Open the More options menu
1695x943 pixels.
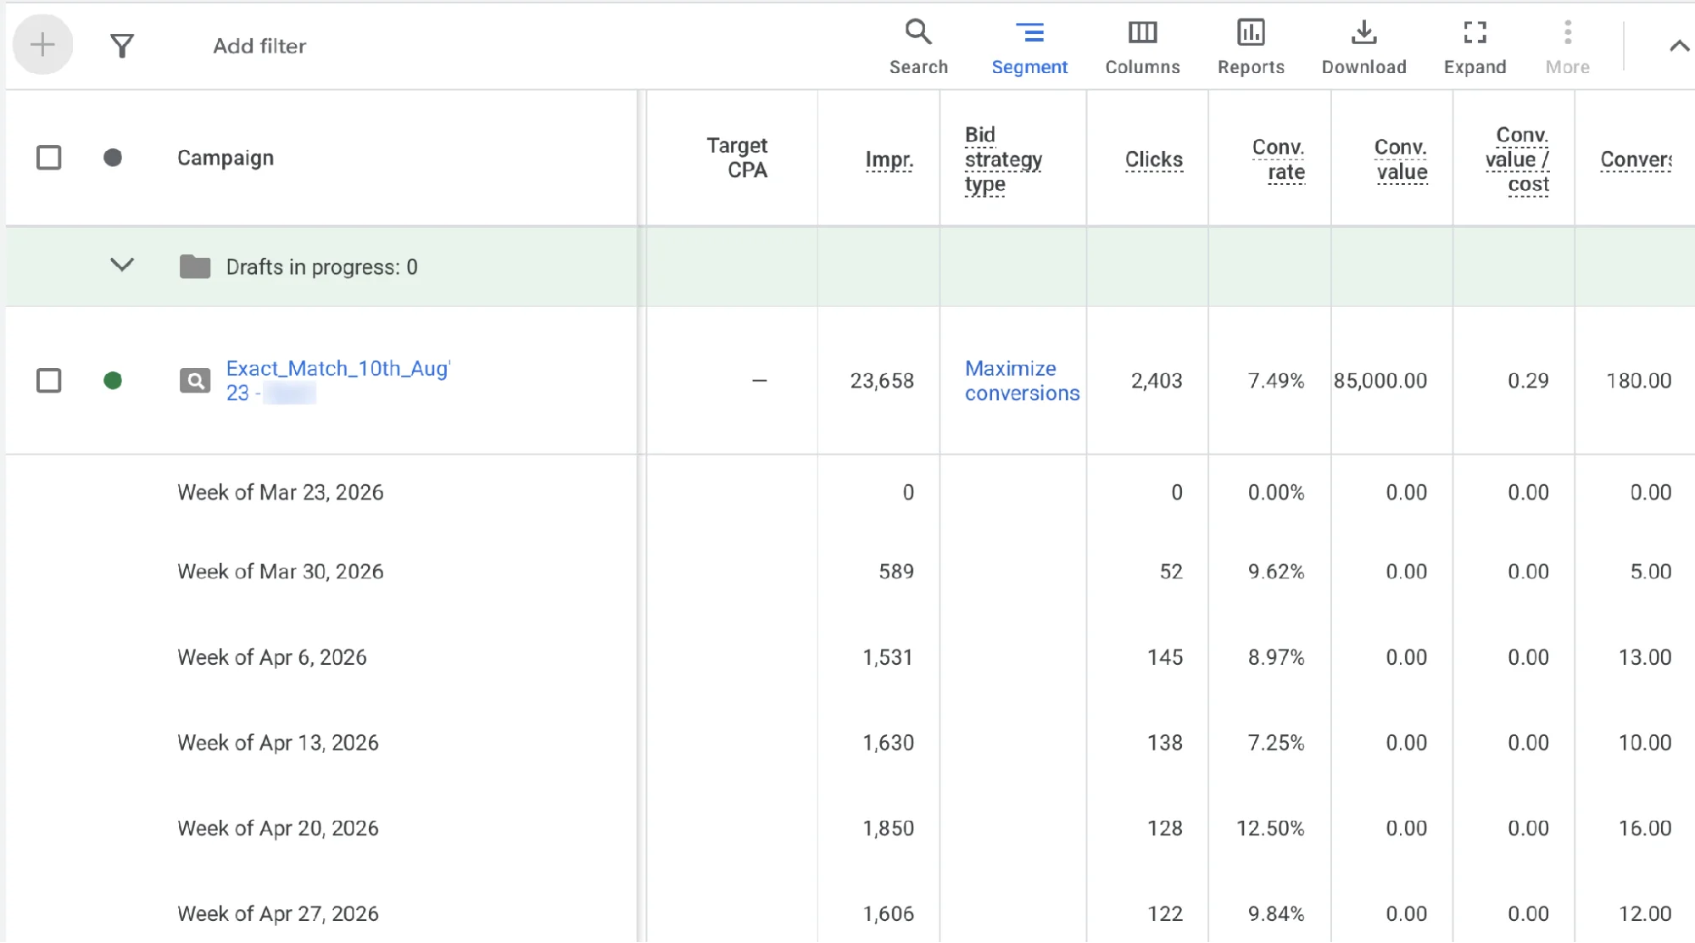click(1567, 47)
